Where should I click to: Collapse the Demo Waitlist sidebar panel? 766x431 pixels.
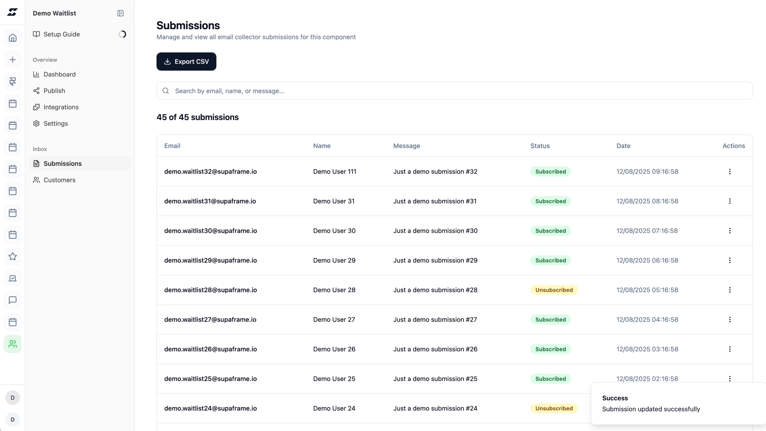(x=120, y=13)
